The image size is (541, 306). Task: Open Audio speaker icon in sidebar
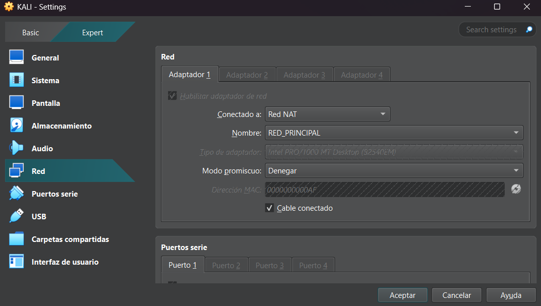click(x=17, y=148)
